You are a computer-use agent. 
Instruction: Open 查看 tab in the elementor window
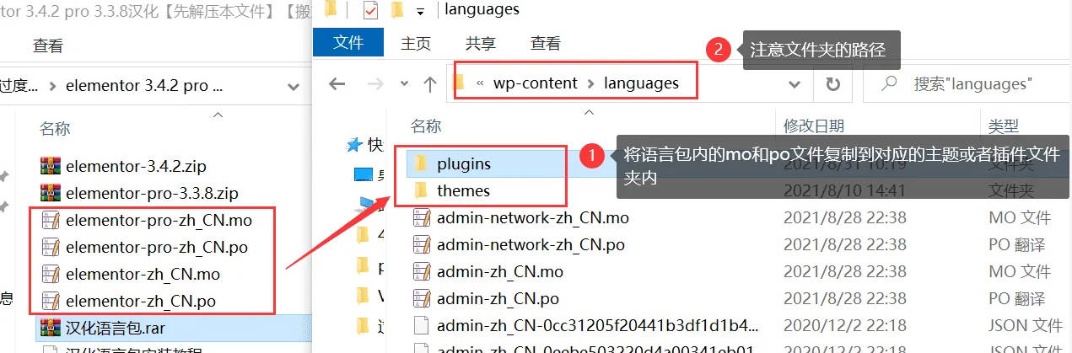pos(48,46)
